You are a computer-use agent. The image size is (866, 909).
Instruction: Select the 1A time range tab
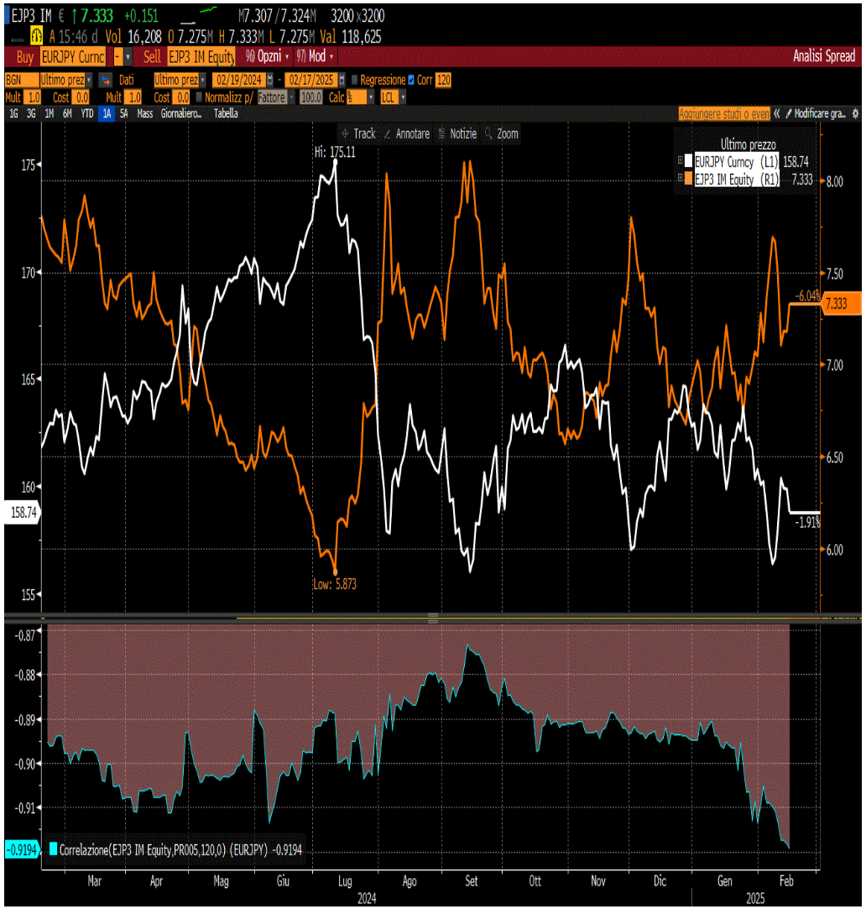click(107, 113)
